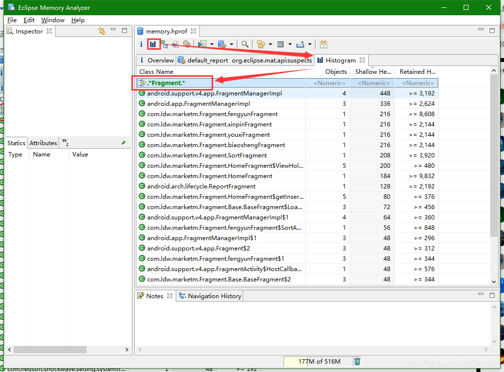This screenshot has height=372, width=504.
Task: Expand the Run Expert System Test dropdown
Action: click(x=212, y=44)
